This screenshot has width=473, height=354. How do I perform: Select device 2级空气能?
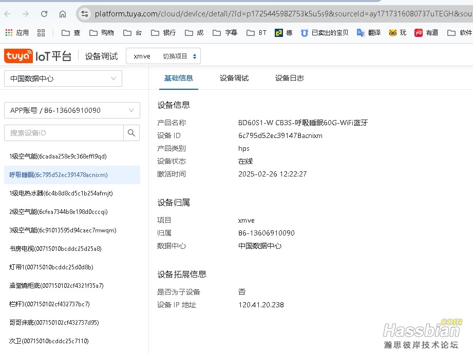click(x=72, y=212)
